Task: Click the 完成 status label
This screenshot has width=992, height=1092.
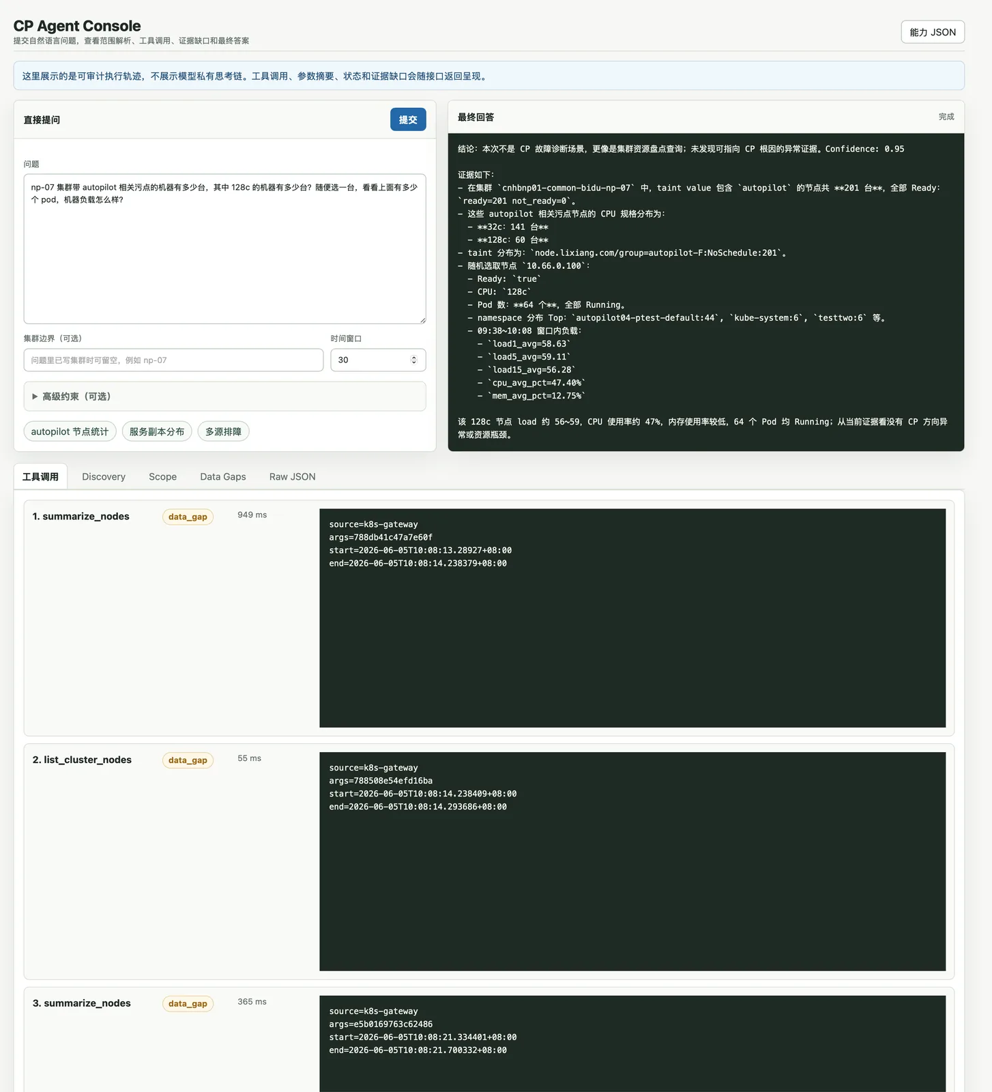Action: click(x=946, y=117)
